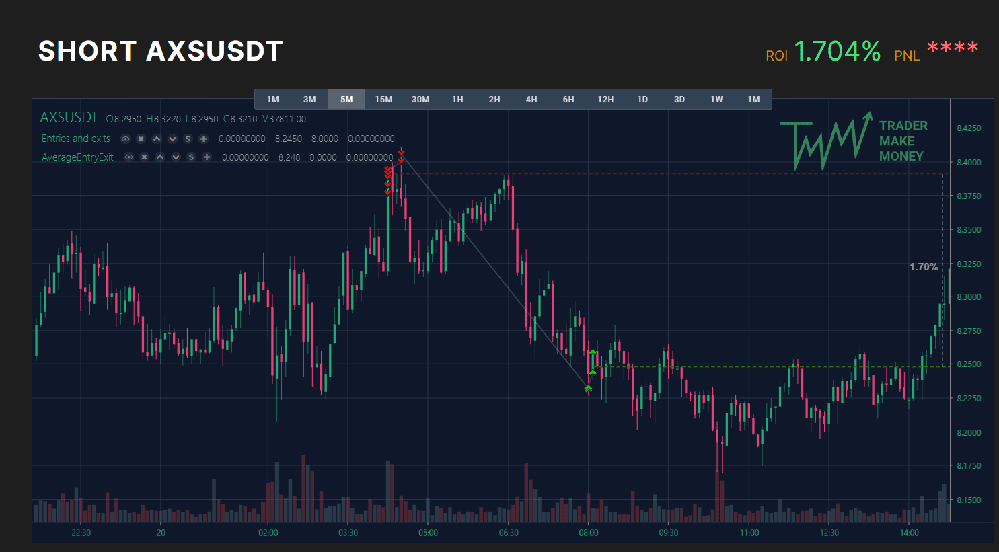Click the 8.2450 value in Entries and exits row

click(289, 139)
